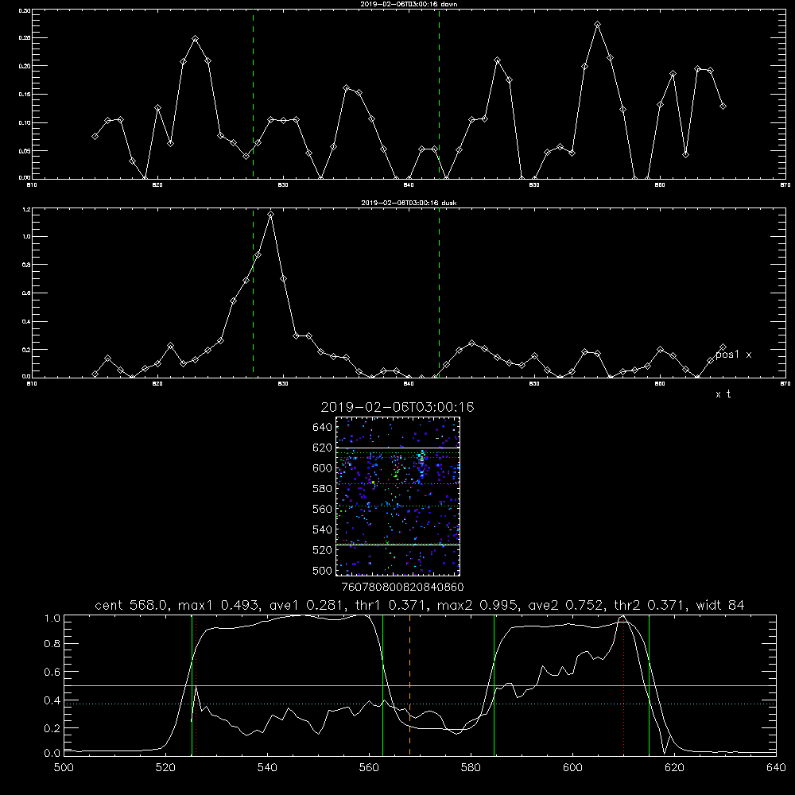Click the red dotted vertical line near 610

pos(623,685)
